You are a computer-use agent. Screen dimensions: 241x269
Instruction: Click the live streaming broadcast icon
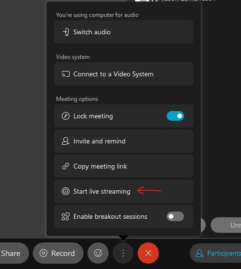click(66, 191)
